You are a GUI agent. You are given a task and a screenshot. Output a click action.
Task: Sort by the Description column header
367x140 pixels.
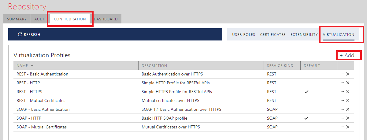pyautogui.click(x=154, y=65)
